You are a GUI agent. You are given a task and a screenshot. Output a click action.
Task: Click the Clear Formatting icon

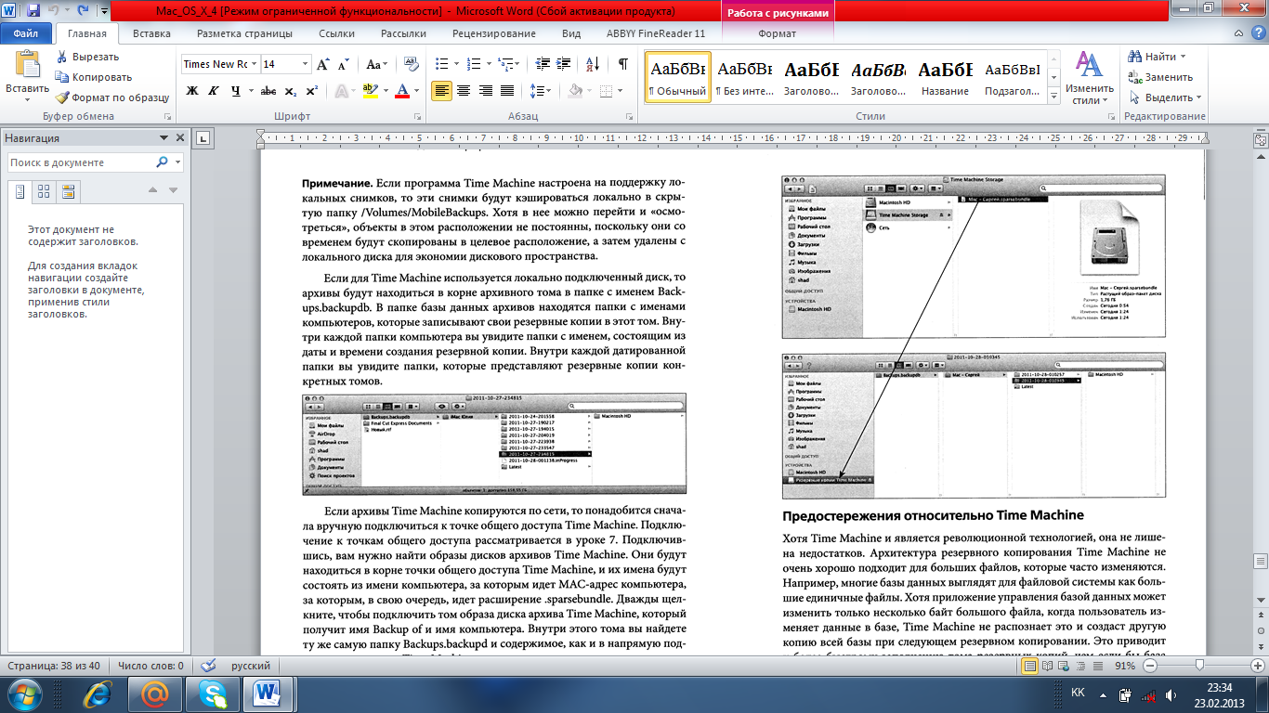411,64
